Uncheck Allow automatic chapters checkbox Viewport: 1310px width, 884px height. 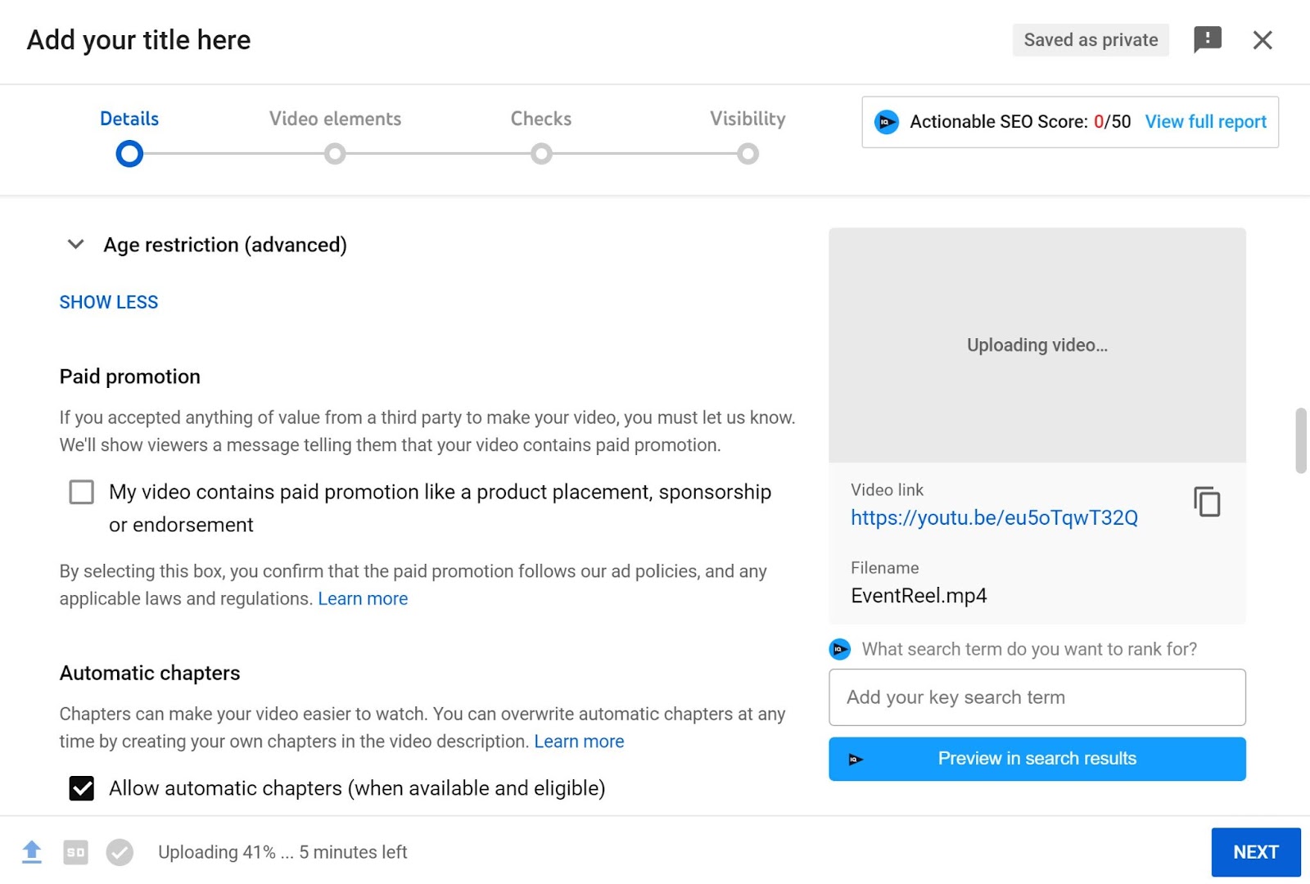[81, 788]
